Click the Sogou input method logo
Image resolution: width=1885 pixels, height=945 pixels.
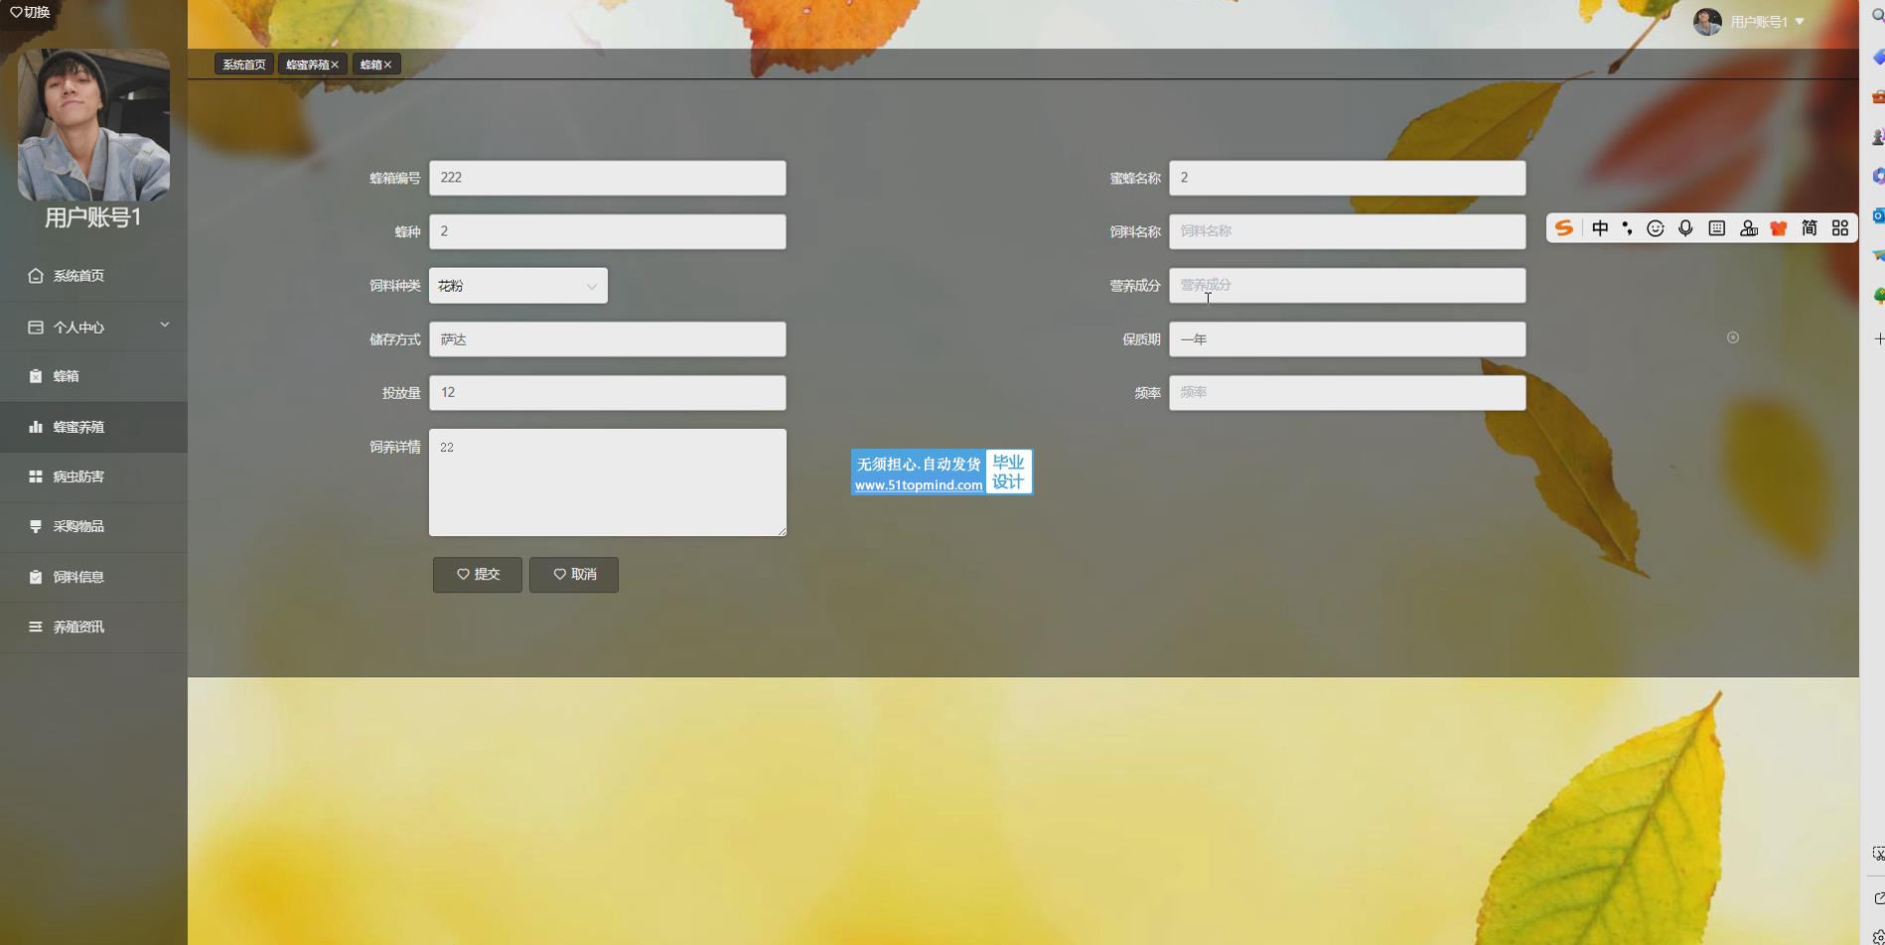coord(1564,228)
